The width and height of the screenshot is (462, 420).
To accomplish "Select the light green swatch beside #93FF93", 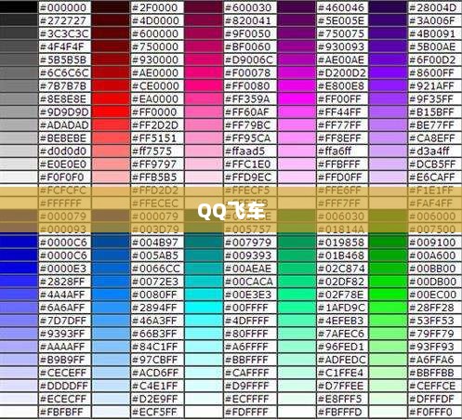I will [388, 347].
